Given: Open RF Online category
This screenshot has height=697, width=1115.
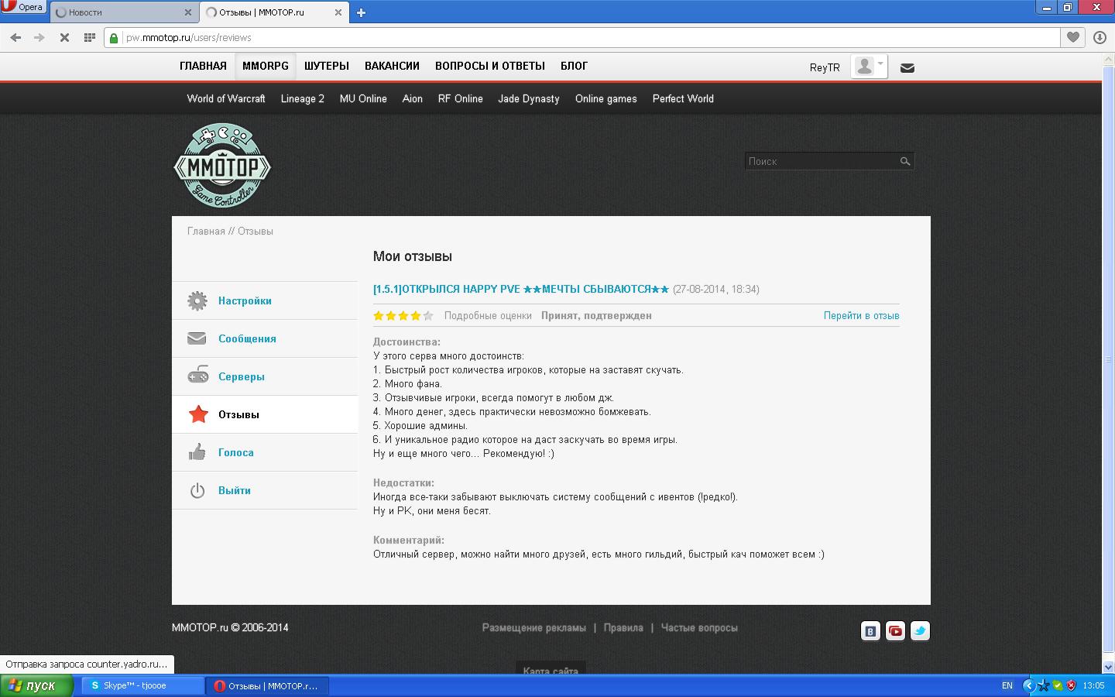Looking at the screenshot, I should pos(460,98).
